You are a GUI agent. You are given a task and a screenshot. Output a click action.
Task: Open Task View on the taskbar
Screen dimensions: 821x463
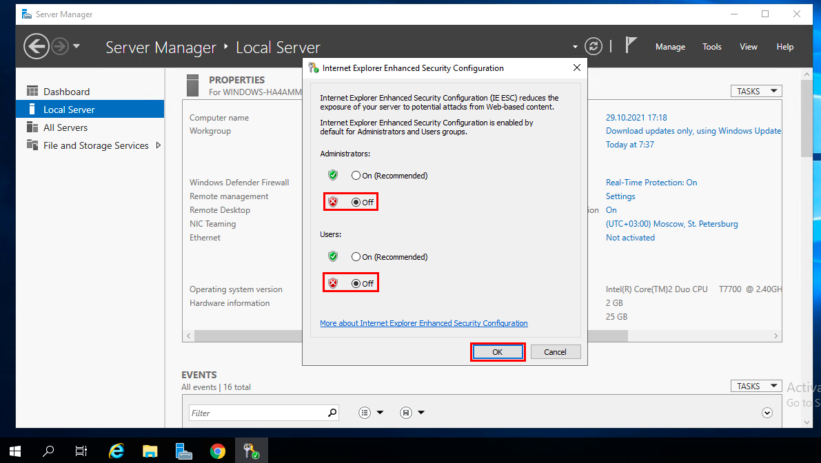tap(81, 451)
